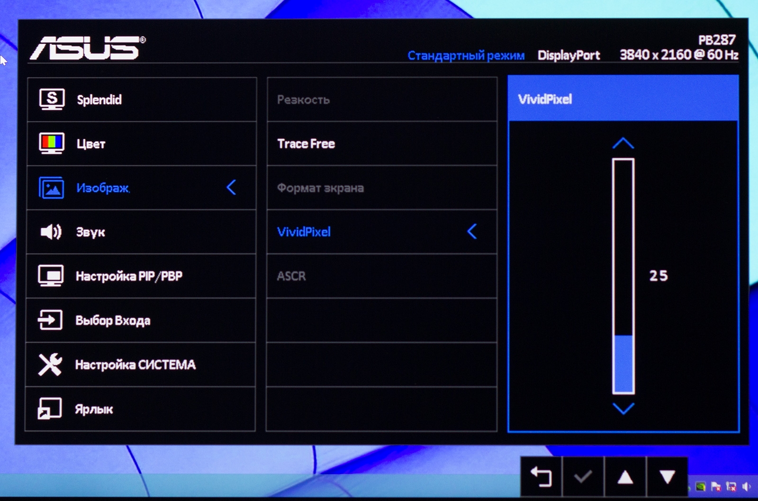Click the checkmark confirm button
This screenshot has width=758, height=501.
coord(583,476)
